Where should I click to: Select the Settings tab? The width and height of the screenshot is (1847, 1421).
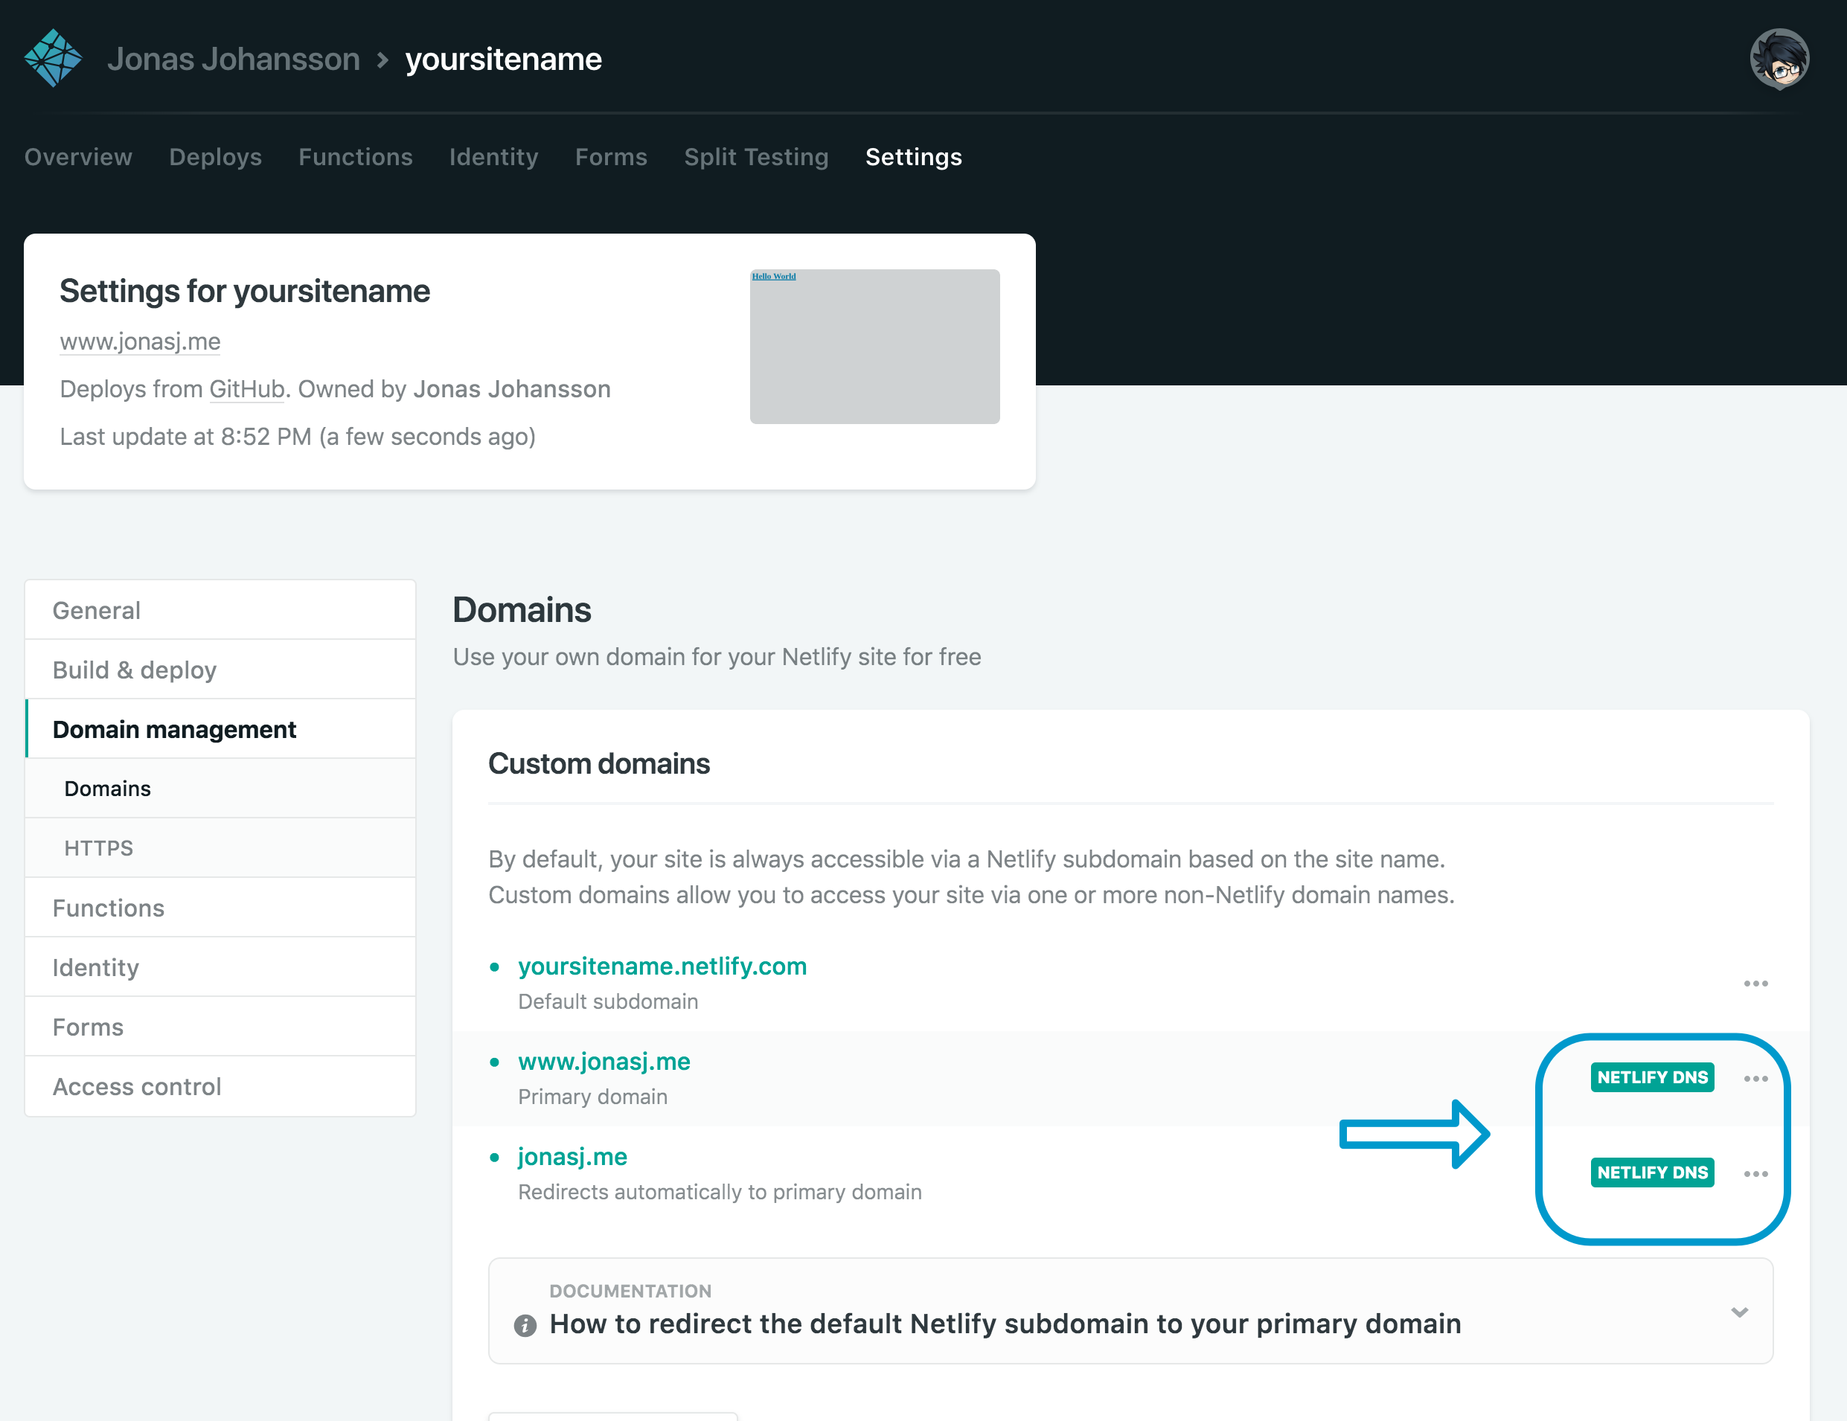913,157
